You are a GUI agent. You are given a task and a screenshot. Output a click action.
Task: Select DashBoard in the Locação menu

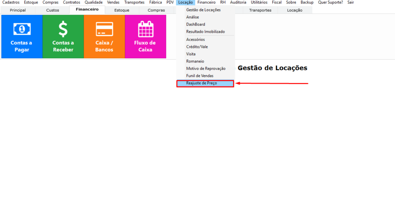[x=196, y=24]
